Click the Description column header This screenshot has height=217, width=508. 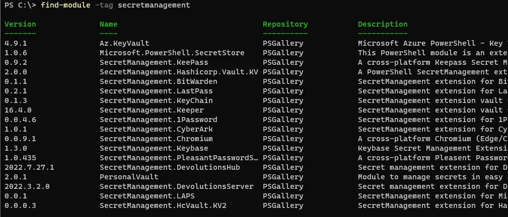point(383,24)
